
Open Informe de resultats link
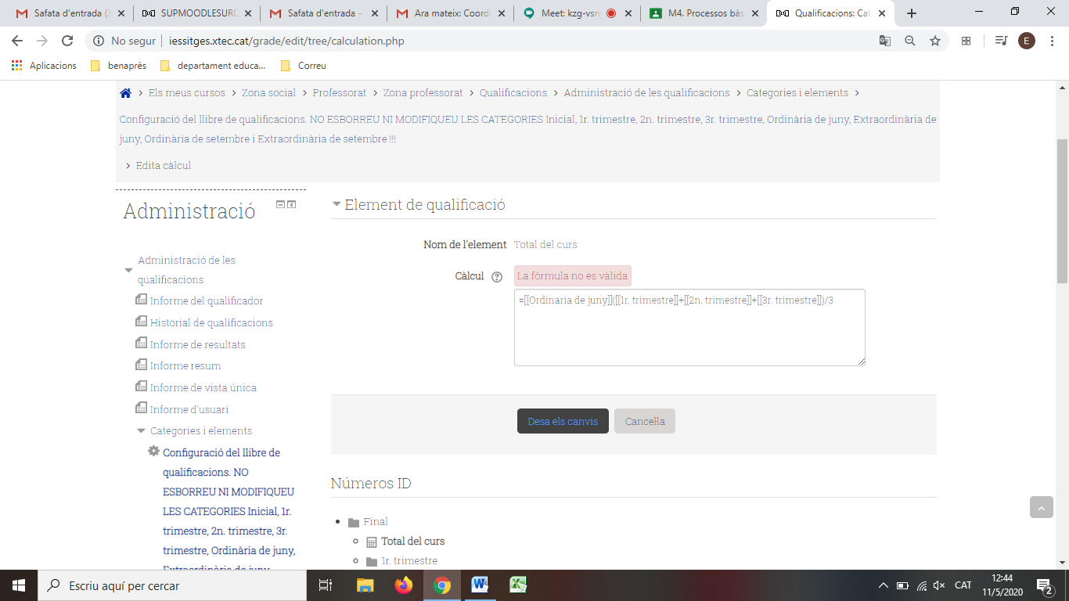click(198, 344)
